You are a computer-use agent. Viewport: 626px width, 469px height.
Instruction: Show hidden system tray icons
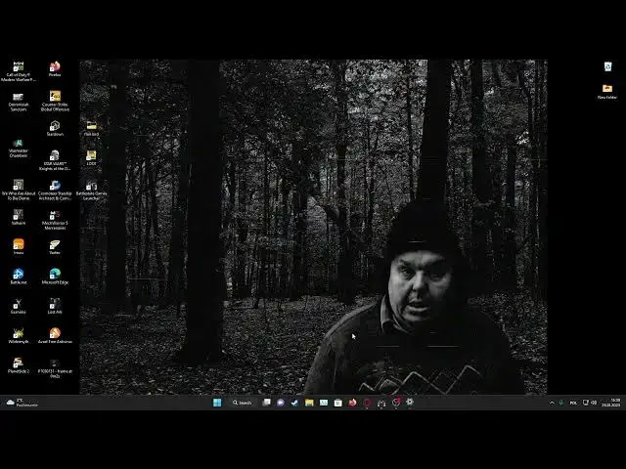coord(552,403)
